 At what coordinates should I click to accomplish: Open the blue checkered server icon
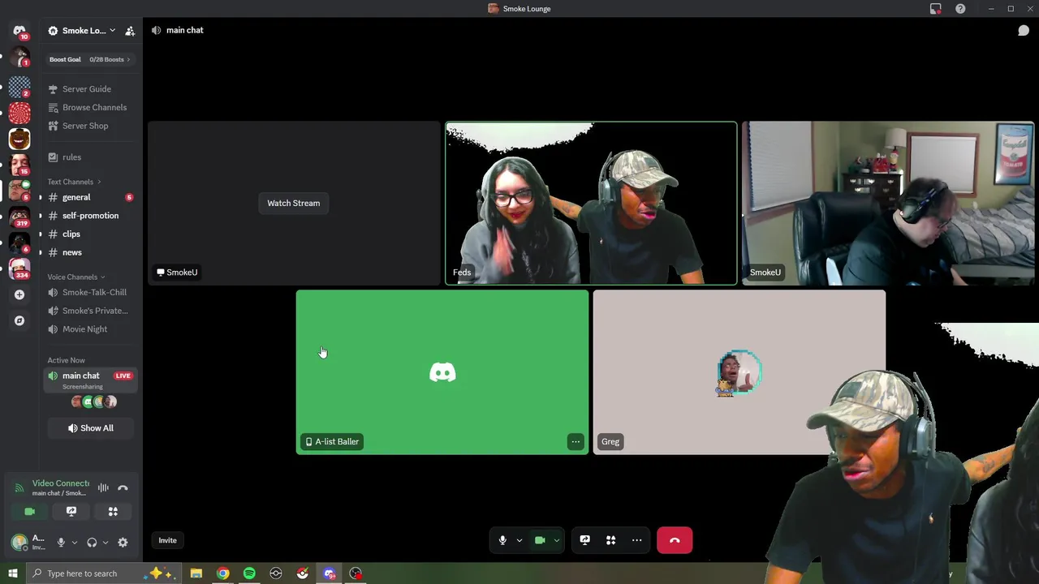click(x=19, y=86)
